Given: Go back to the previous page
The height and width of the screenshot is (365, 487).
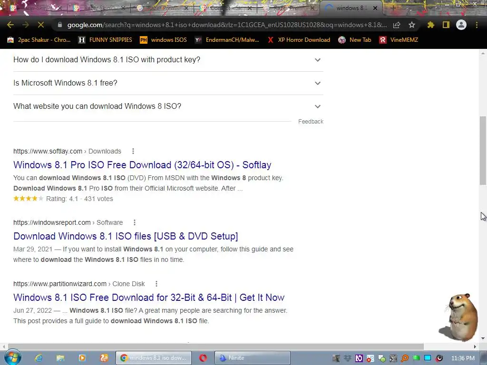Looking at the screenshot, I should [x=10, y=25].
